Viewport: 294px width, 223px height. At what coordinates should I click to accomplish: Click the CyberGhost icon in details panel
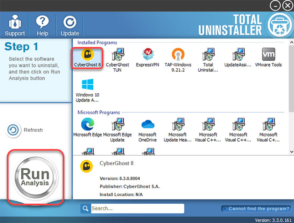[x=86, y=166]
